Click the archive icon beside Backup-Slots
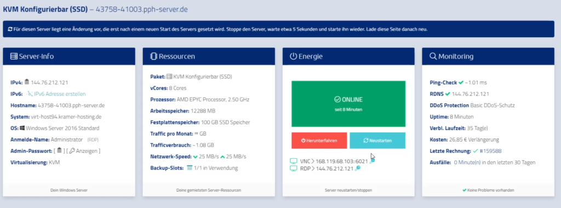The image size is (561, 208). (190, 168)
